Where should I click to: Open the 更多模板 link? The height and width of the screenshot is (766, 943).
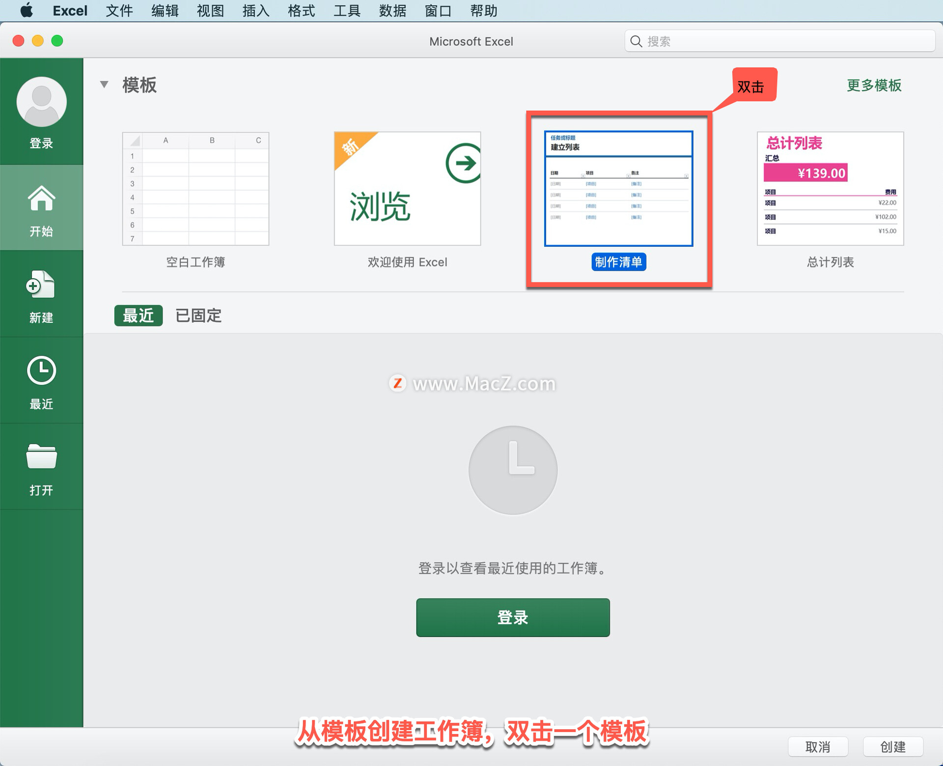874,85
